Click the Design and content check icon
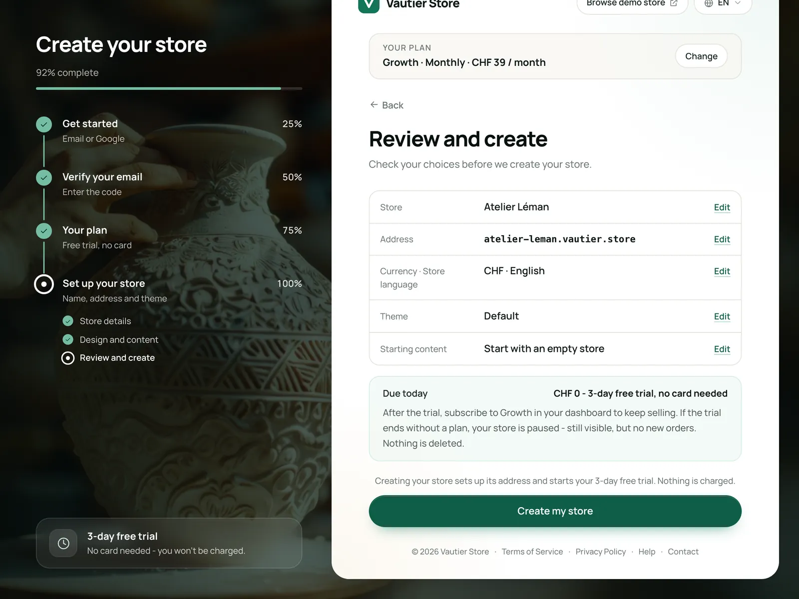 (68, 339)
